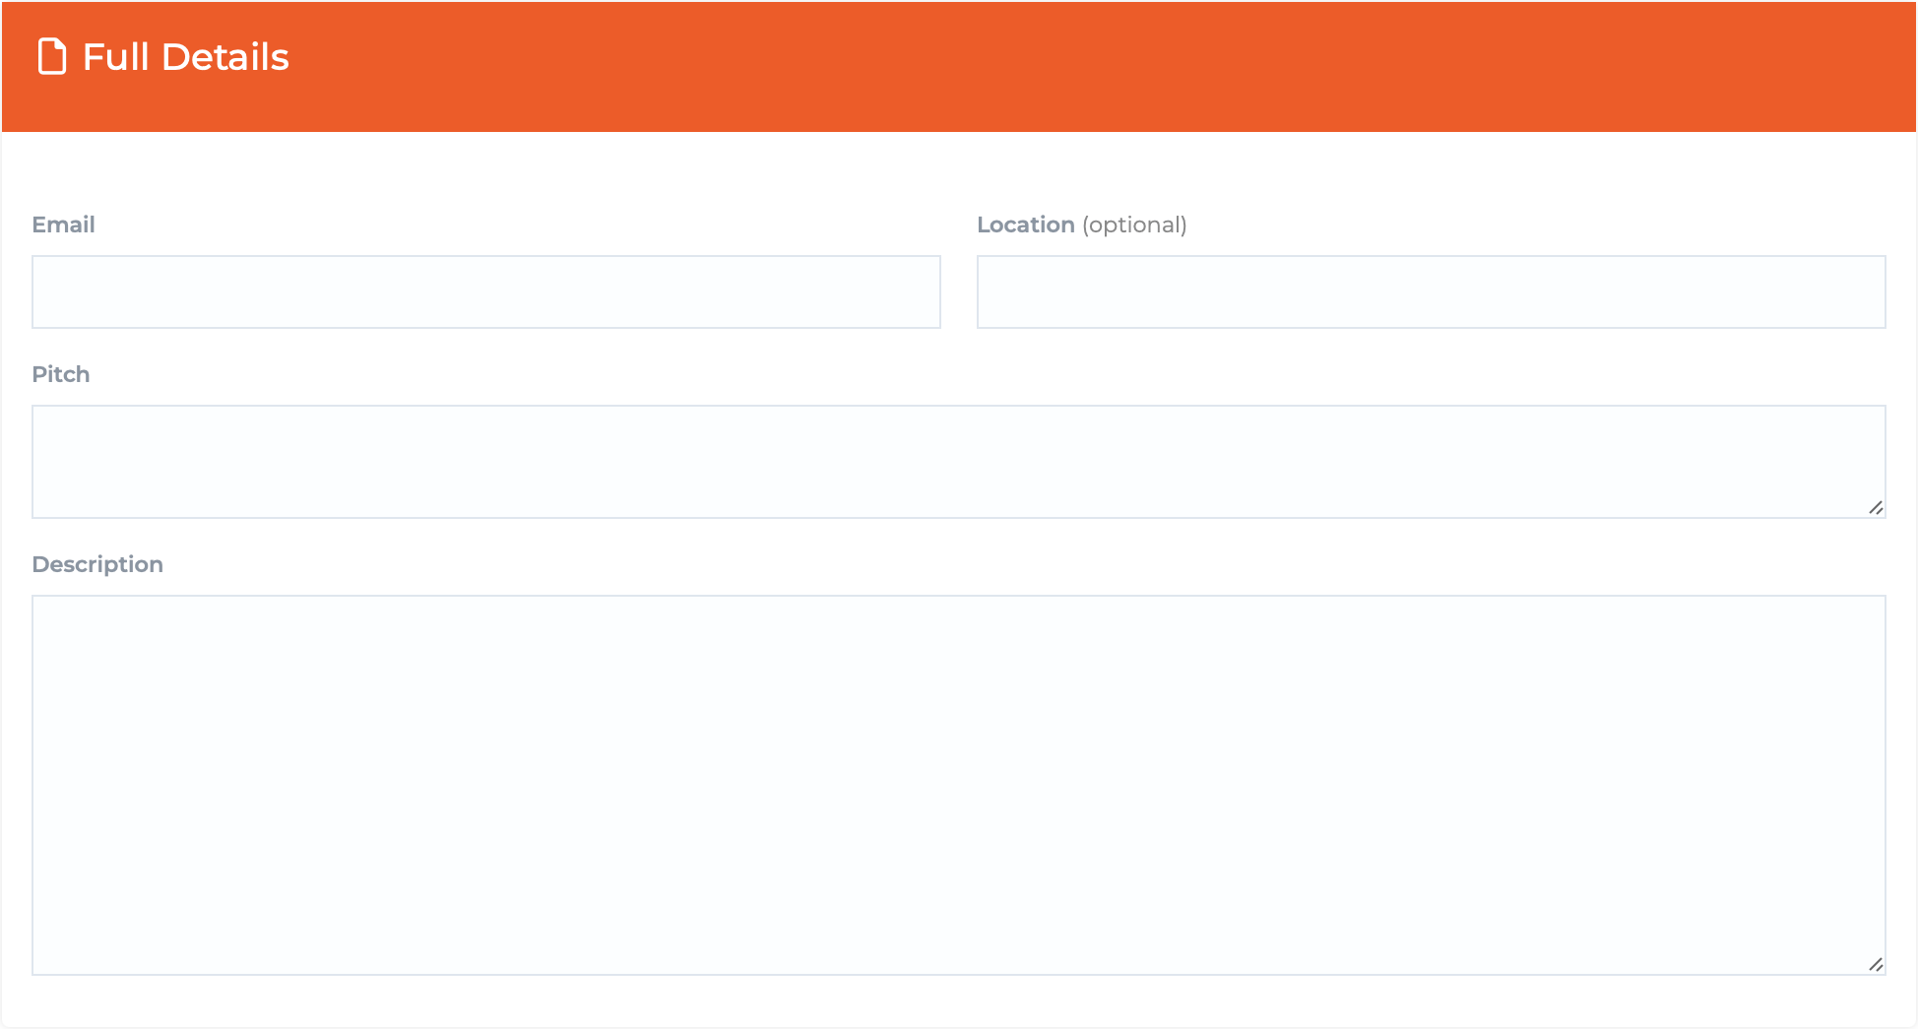Screen dimensions: 1918x1029
Task: Click inside the Description textarea
Action: point(959,786)
